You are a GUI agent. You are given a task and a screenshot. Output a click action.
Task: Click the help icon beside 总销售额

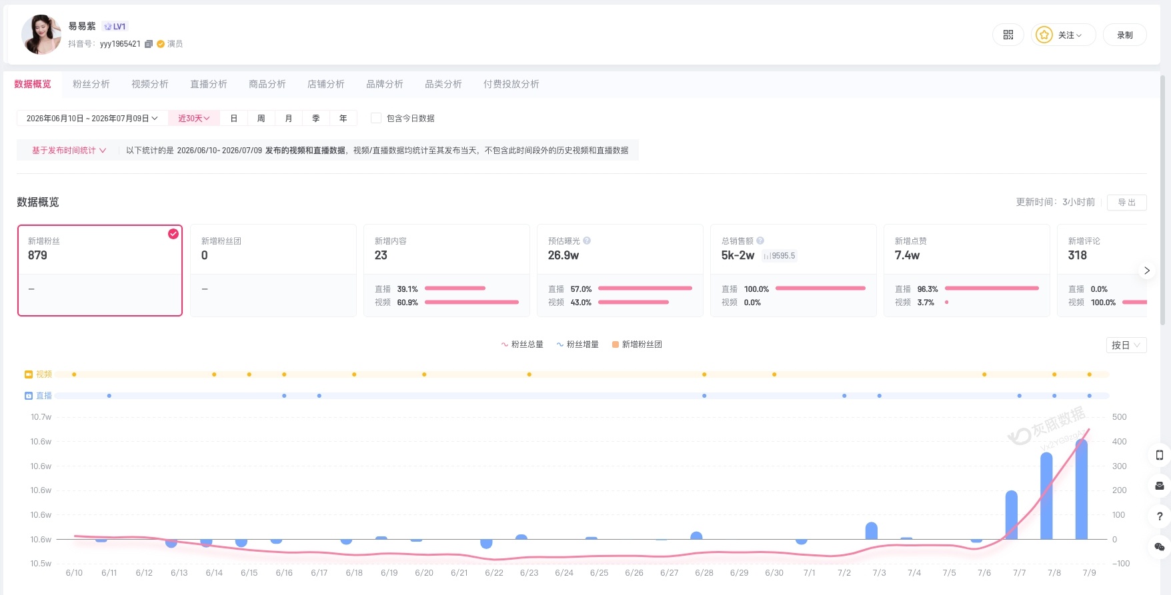click(x=760, y=241)
